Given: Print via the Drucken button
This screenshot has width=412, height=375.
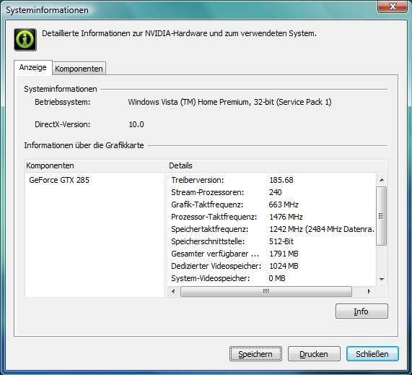Looking at the screenshot, I should tap(314, 354).
